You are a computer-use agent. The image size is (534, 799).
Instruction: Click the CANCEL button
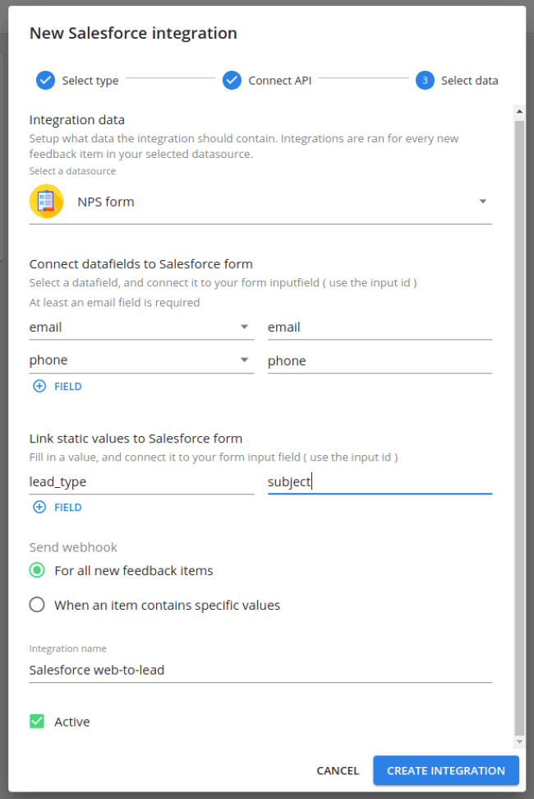point(338,771)
